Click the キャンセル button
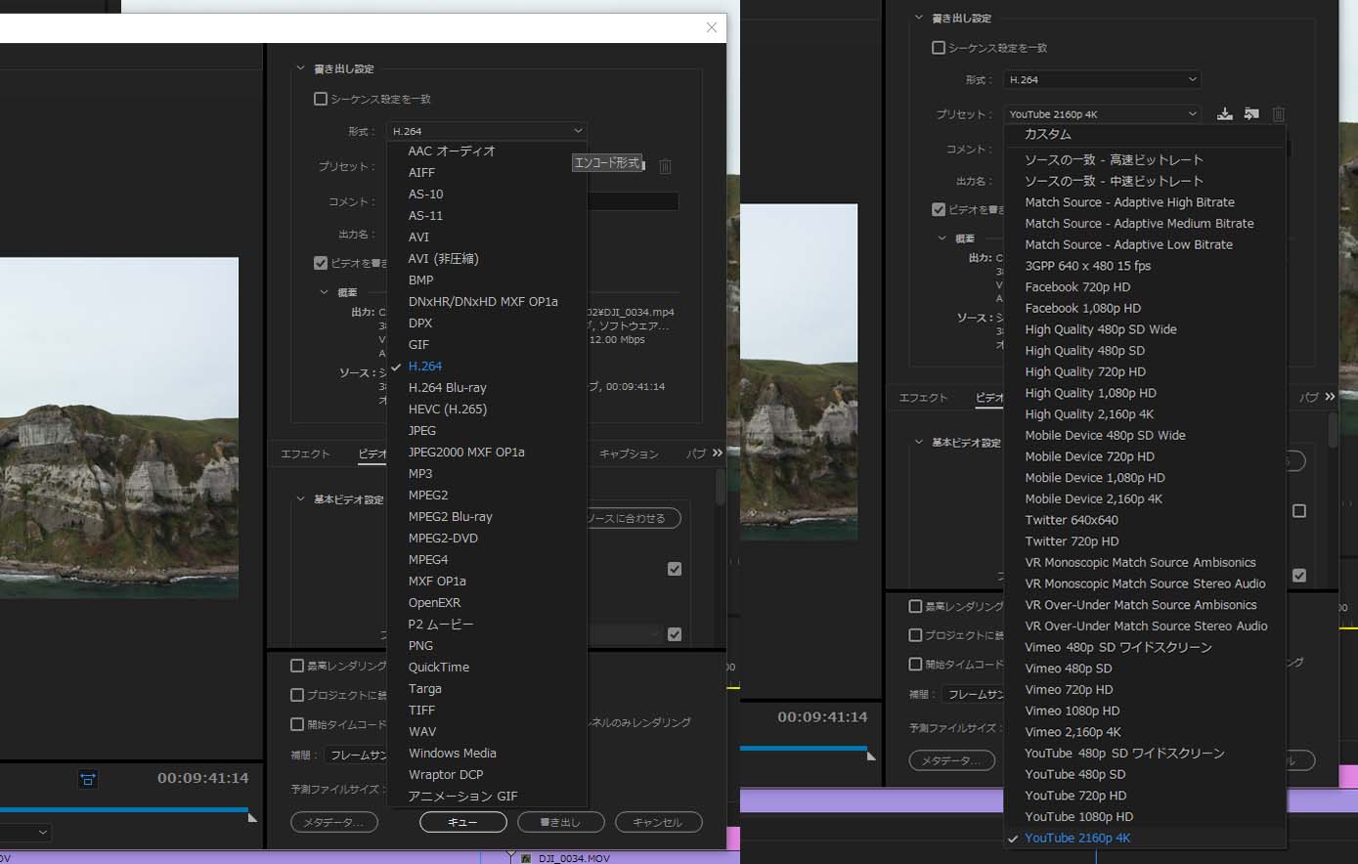Screen dimensions: 1358x864 coord(658,823)
